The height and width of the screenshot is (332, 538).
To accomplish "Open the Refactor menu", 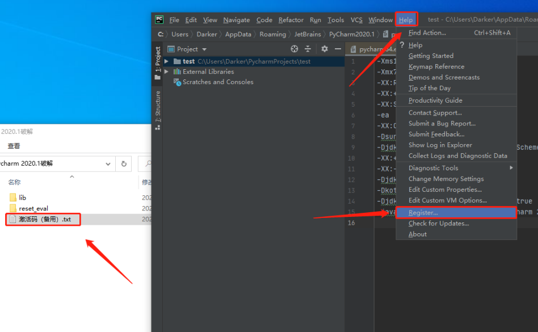I will pos(291,20).
